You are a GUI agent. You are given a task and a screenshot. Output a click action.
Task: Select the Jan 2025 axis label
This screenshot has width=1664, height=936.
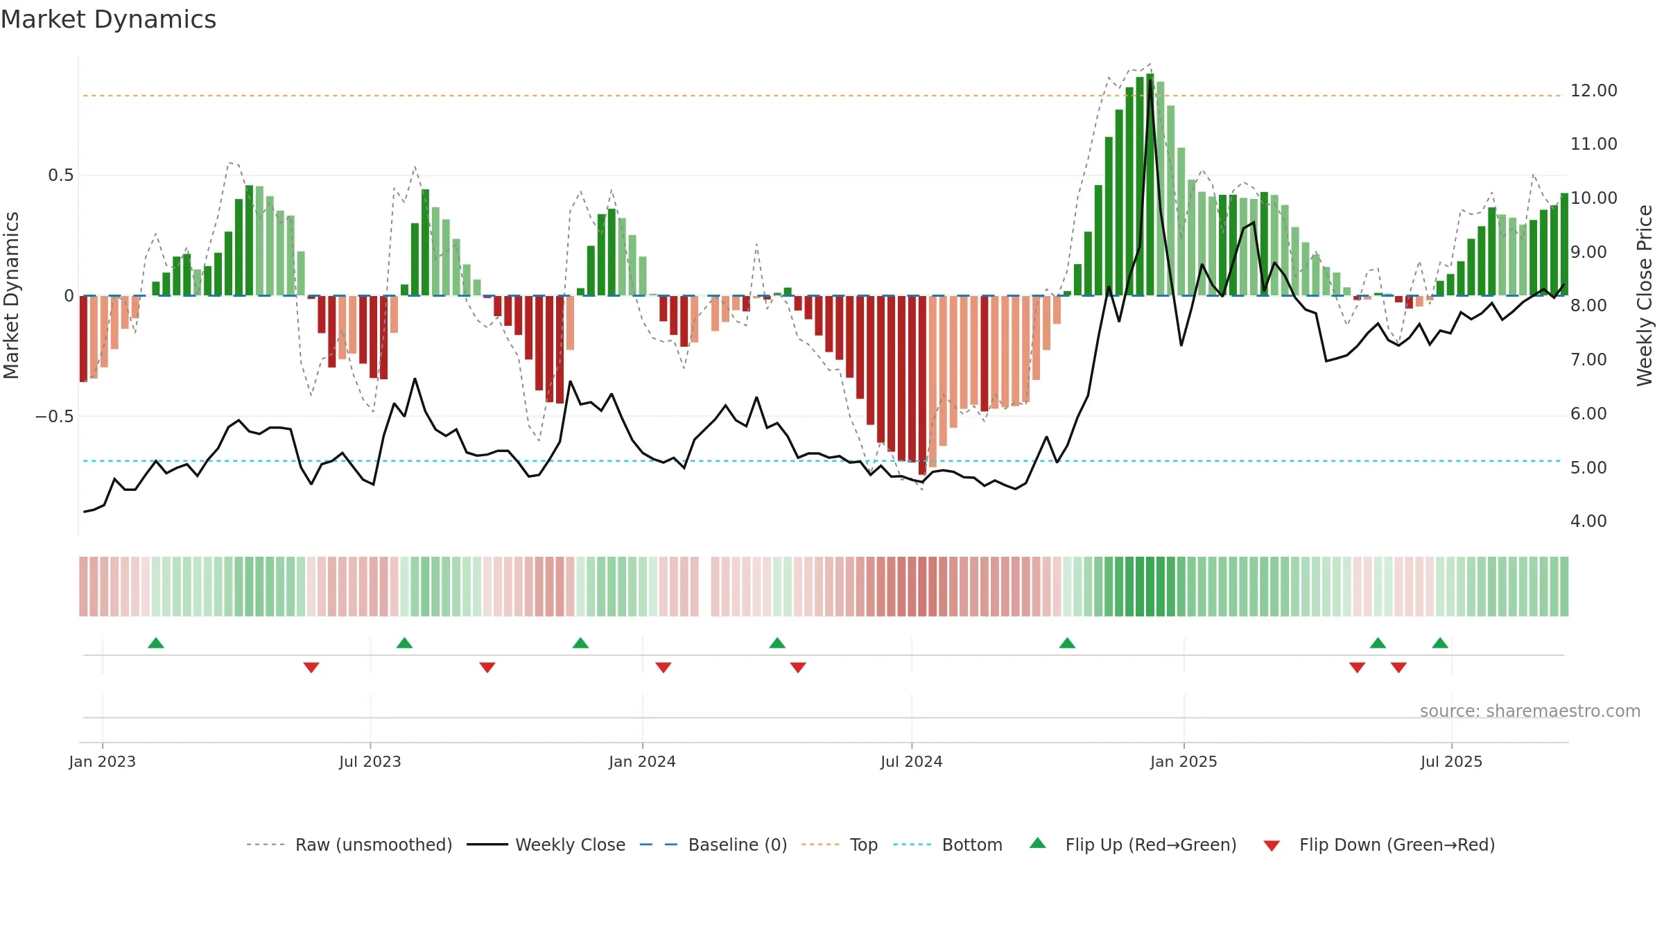point(1184,761)
